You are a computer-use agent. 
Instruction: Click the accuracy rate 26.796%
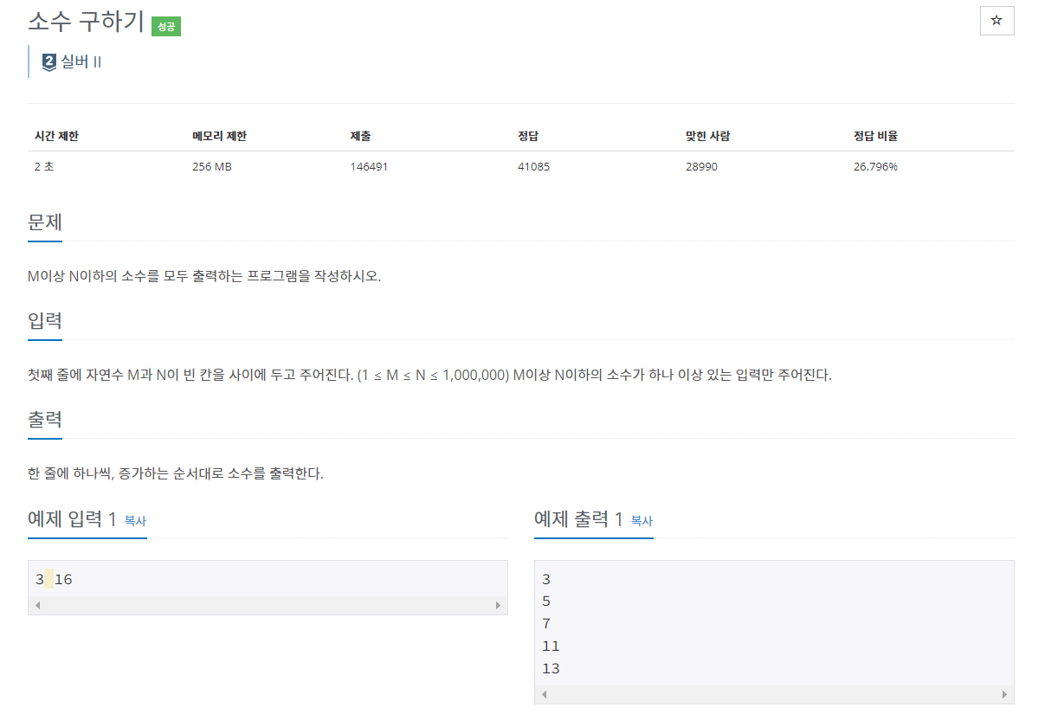pos(875,166)
